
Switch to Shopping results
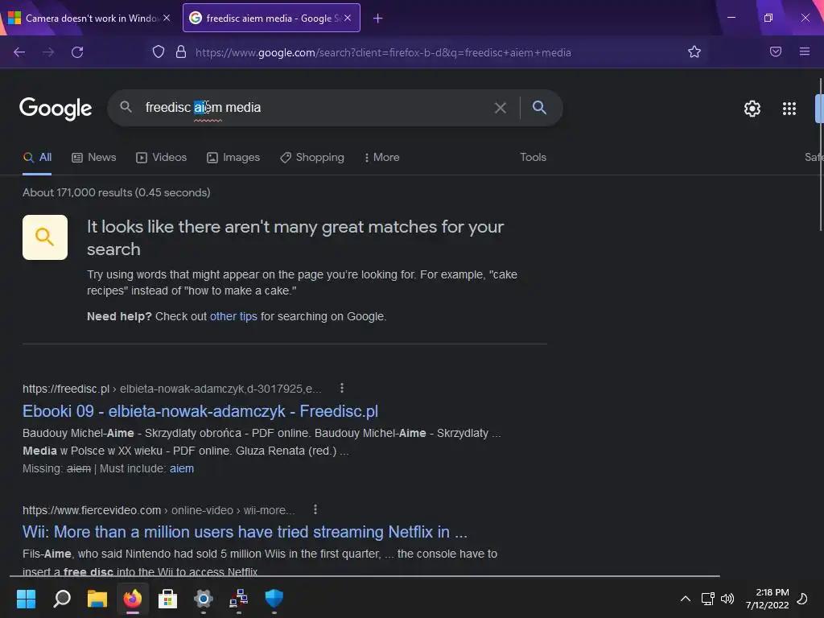312,157
